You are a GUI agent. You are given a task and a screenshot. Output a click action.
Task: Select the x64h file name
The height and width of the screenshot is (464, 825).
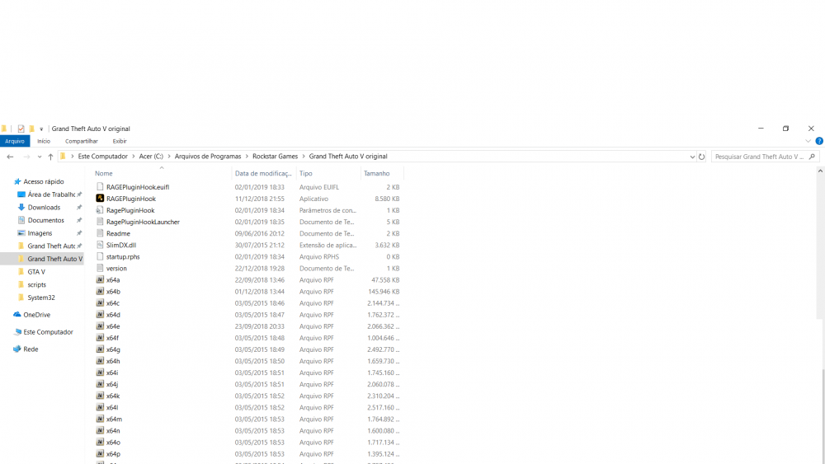click(113, 361)
